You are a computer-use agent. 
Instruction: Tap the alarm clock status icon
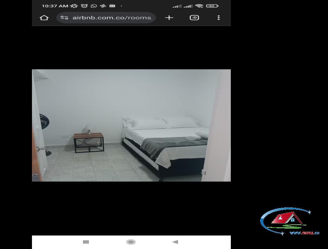[x=84, y=6]
